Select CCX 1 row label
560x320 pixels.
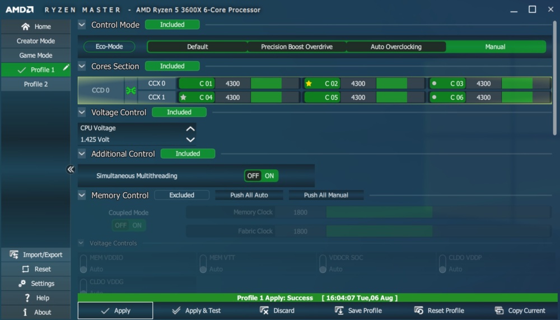point(157,98)
